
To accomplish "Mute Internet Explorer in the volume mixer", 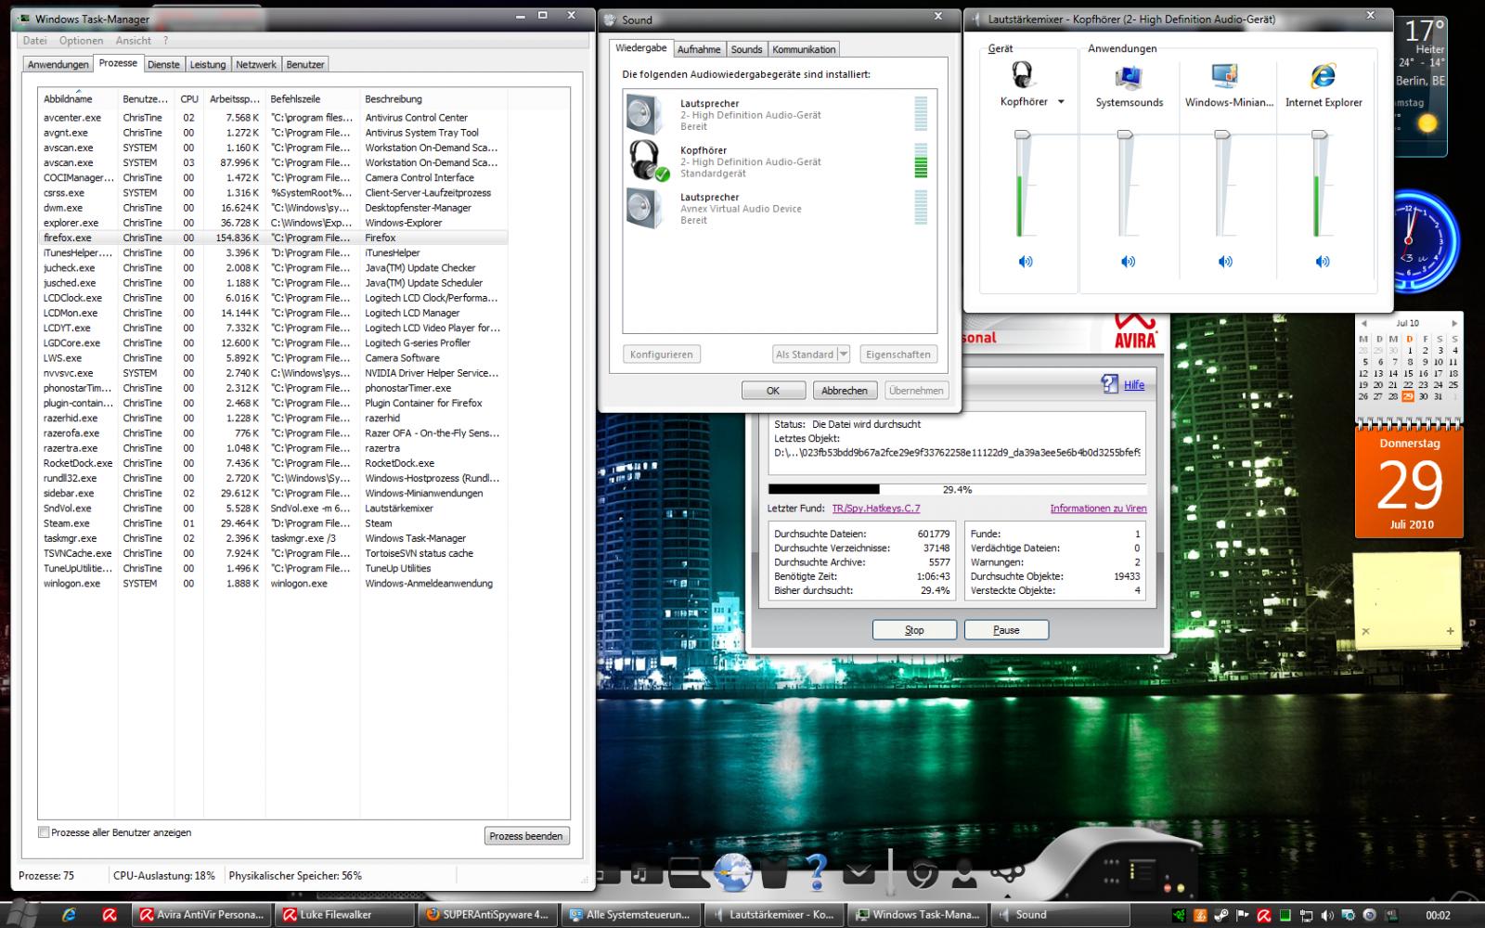I will [x=1323, y=262].
